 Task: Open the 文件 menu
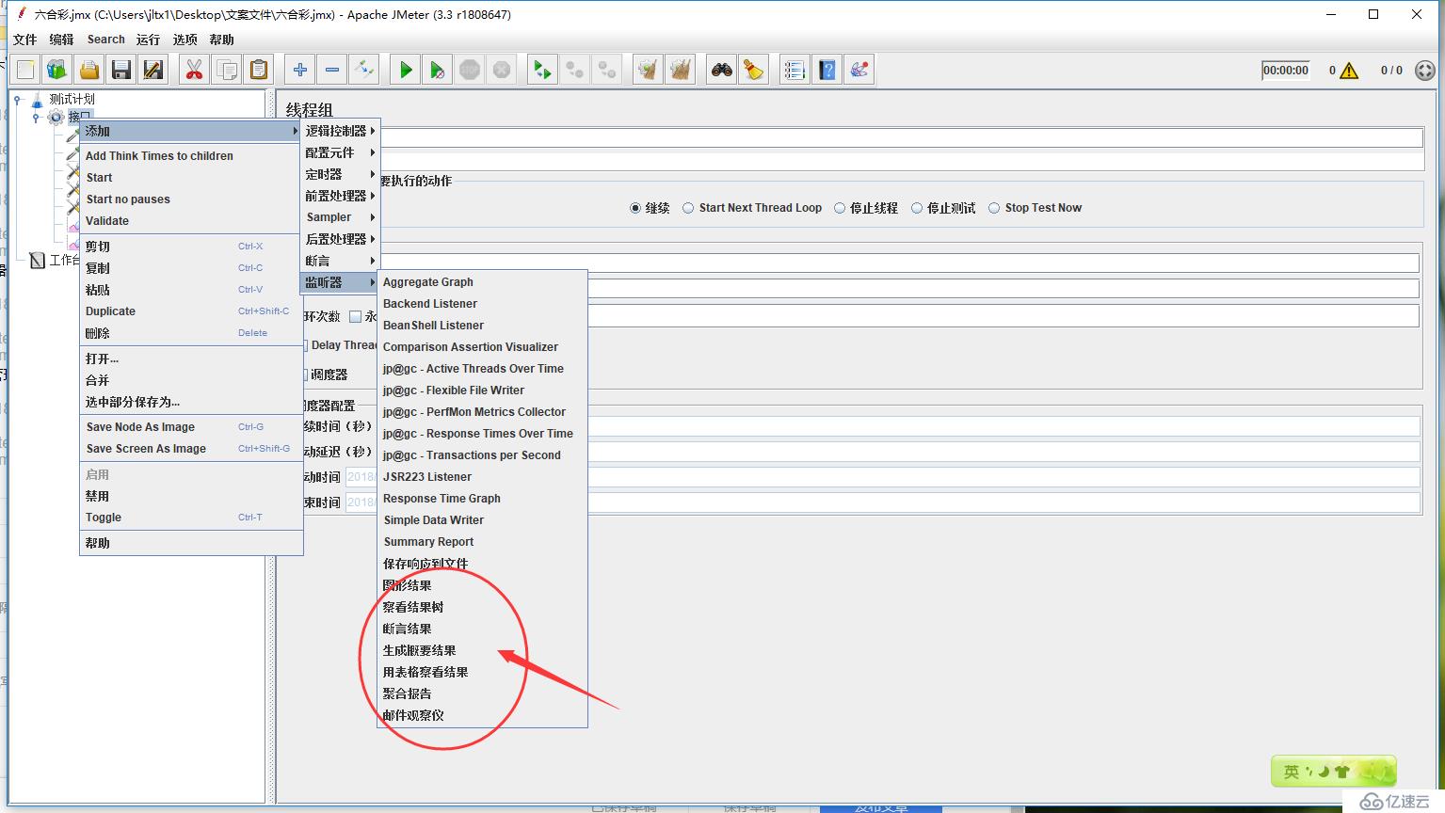pos(25,40)
